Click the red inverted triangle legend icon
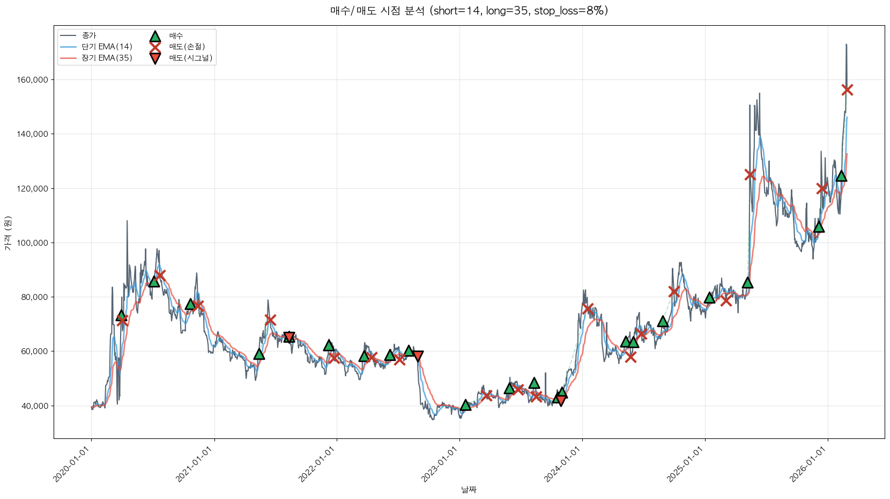The width and height of the screenshot is (890, 499). [155, 58]
